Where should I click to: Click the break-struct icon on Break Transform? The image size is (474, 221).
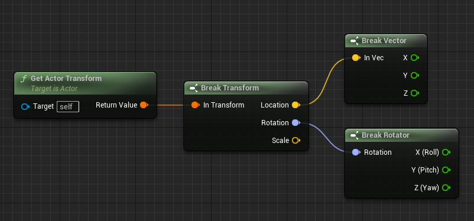tap(193, 88)
